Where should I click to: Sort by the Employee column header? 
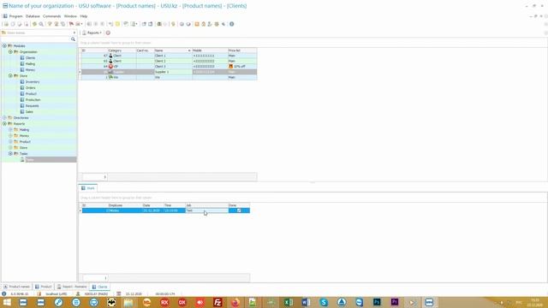coord(125,205)
